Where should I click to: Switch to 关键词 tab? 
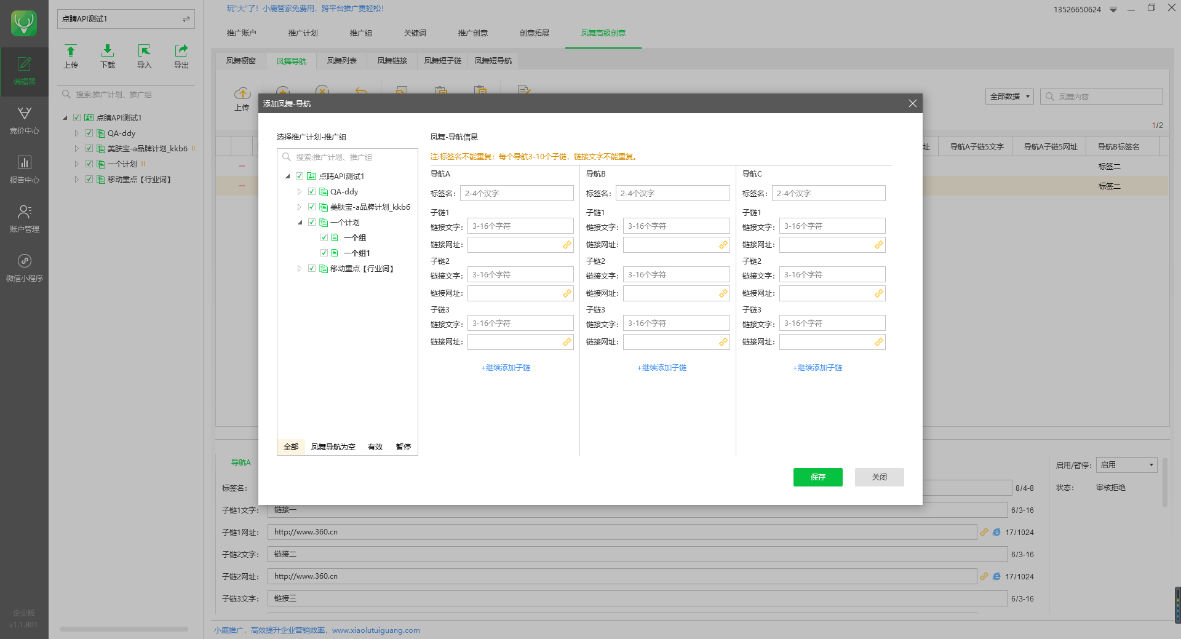point(415,33)
